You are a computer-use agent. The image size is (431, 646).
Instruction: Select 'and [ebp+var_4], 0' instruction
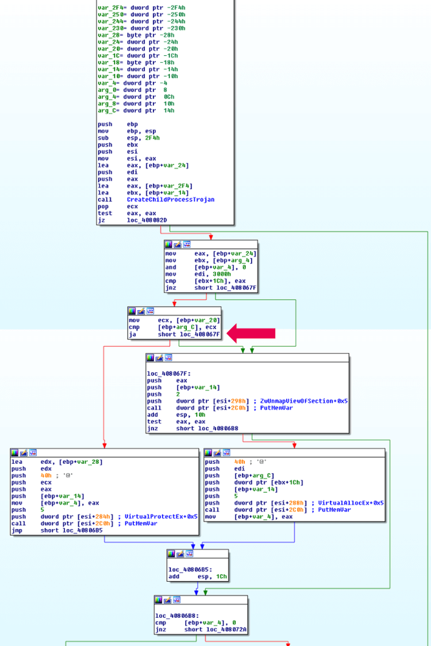point(205,267)
